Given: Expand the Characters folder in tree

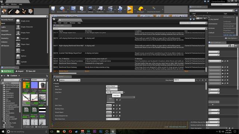Looking at the screenshot, I should (x=3, y=95).
